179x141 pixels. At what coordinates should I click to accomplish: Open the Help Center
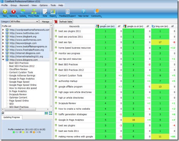[x=83, y=12]
